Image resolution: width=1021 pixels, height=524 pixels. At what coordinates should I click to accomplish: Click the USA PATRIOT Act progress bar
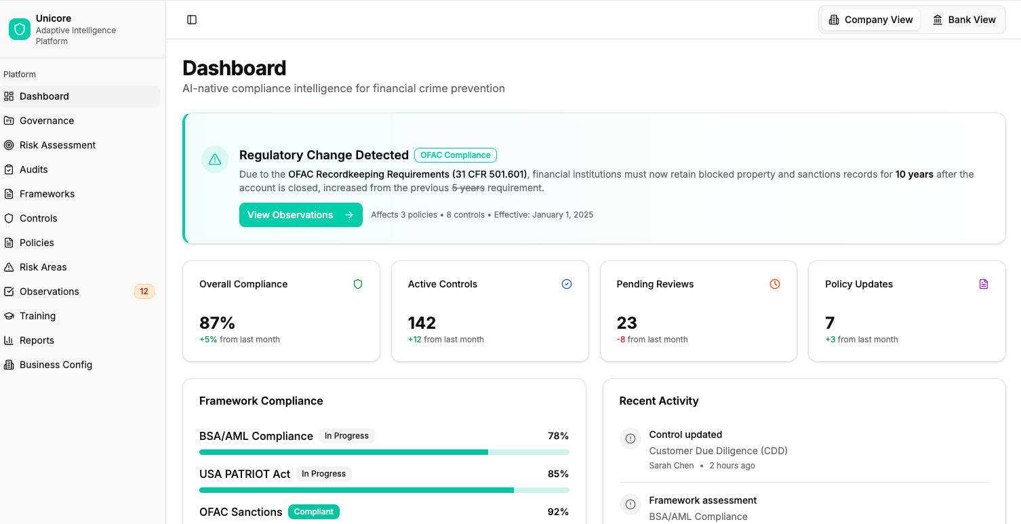pyautogui.click(x=384, y=490)
